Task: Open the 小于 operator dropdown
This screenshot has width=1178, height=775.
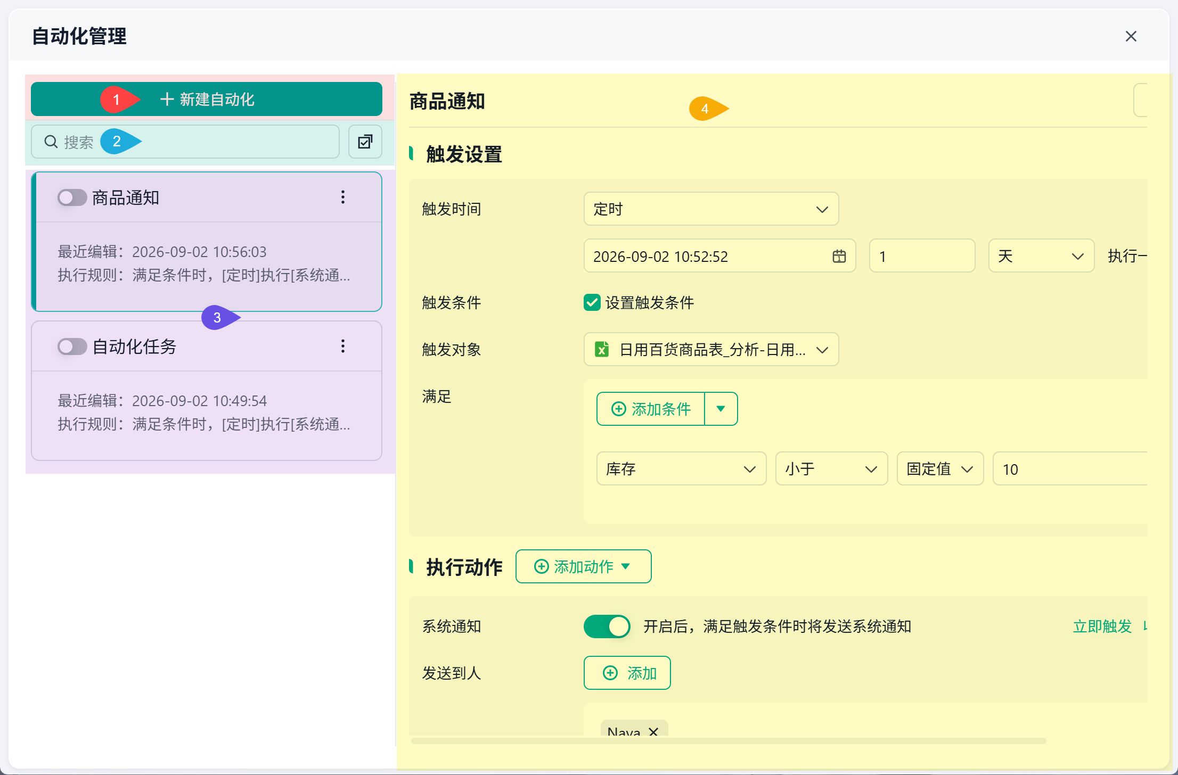Action: click(831, 469)
